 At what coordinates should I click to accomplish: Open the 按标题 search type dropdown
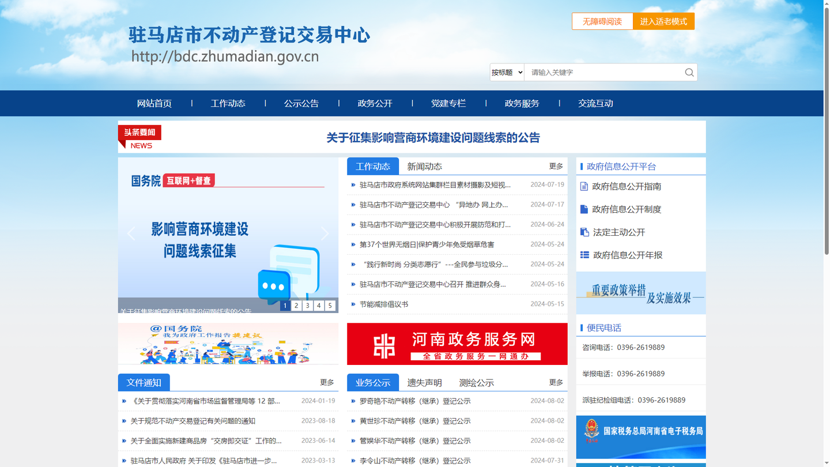coord(507,72)
